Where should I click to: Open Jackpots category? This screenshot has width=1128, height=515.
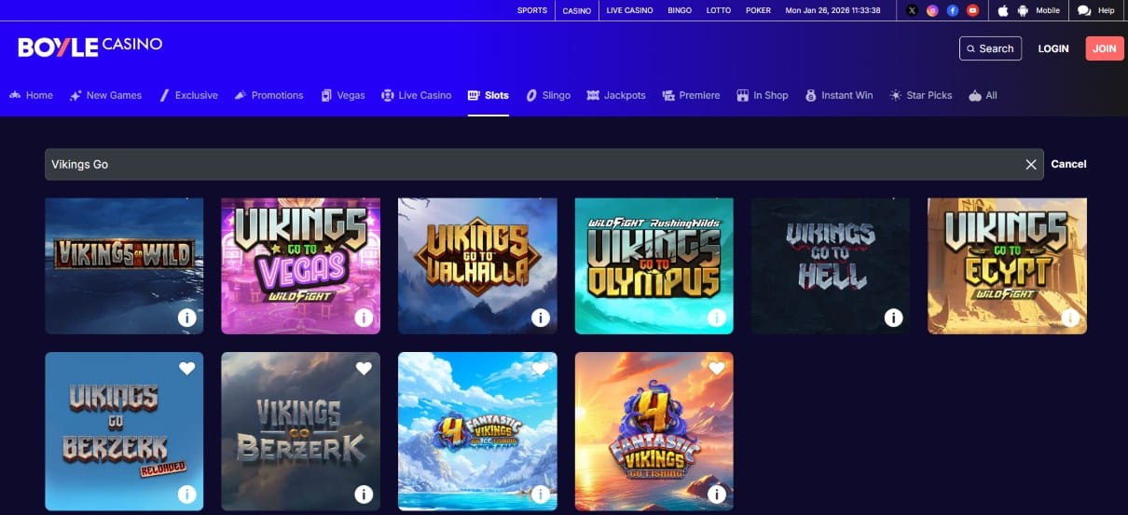pos(616,95)
